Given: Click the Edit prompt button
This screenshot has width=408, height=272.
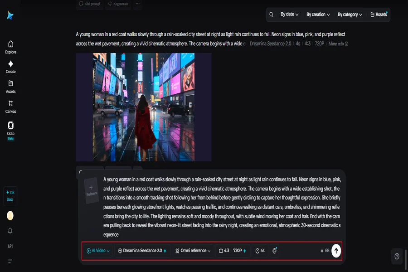Looking at the screenshot, I should [90, 4].
